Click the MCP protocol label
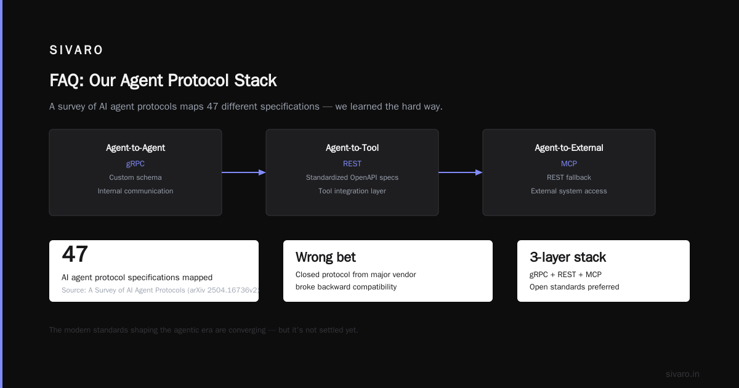The height and width of the screenshot is (388, 739). click(569, 164)
